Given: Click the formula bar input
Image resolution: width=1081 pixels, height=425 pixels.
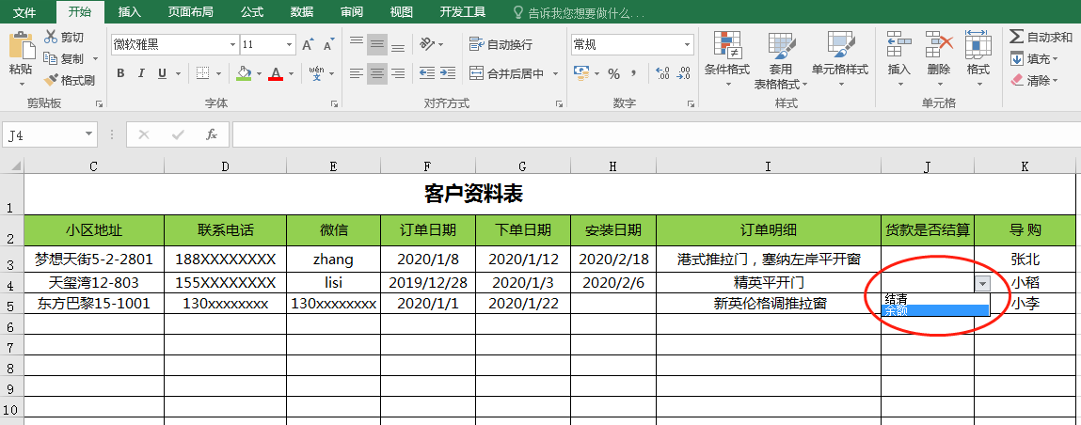Looking at the screenshot, I should coord(655,135).
